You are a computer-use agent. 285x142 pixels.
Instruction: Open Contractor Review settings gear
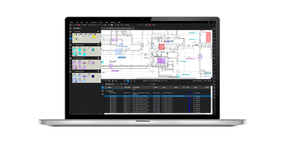click(98, 58)
